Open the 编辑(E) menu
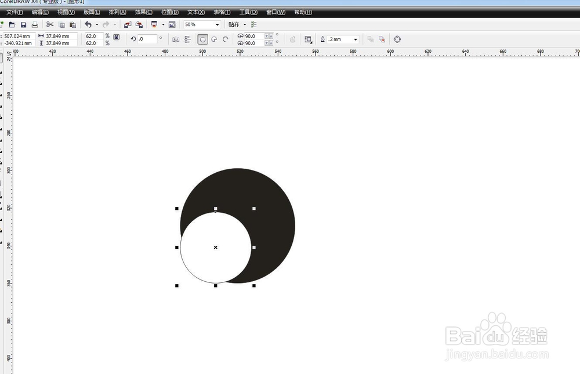 pyautogui.click(x=40, y=12)
